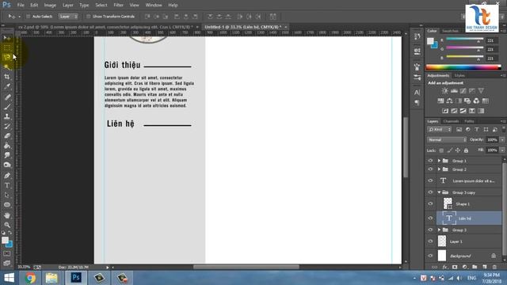The width and height of the screenshot is (507, 285).
Task: Open the Window menu
Action: coord(154,6)
